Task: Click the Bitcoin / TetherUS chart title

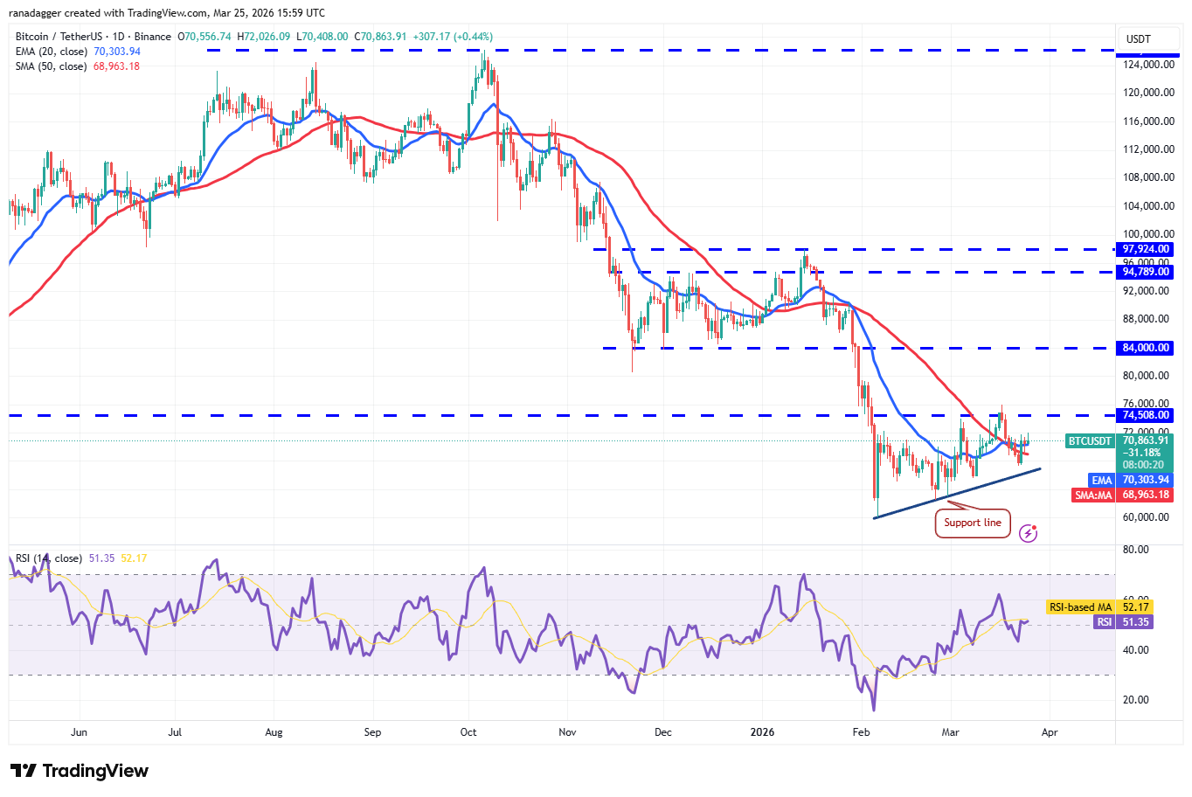Action: pyautogui.click(x=94, y=37)
